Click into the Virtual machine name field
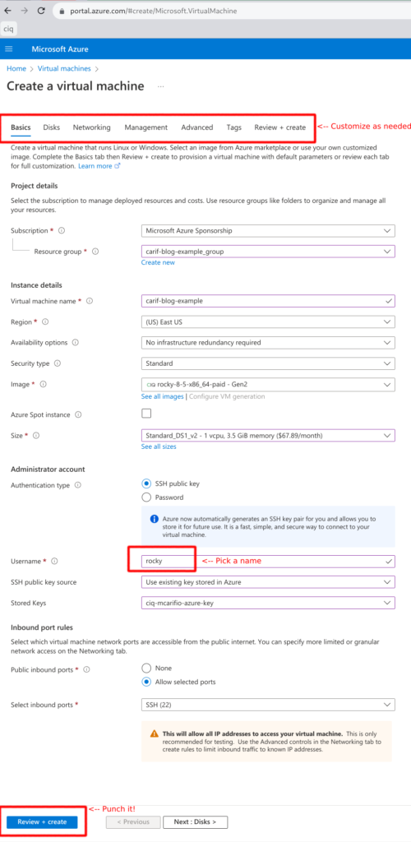The image size is (411, 842). (x=268, y=301)
